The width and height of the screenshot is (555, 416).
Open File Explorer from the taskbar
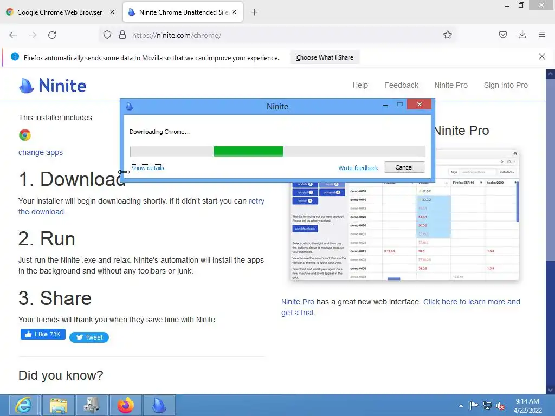pos(59,405)
